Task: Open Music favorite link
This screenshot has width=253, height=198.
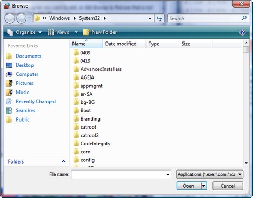Action: click(22, 93)
